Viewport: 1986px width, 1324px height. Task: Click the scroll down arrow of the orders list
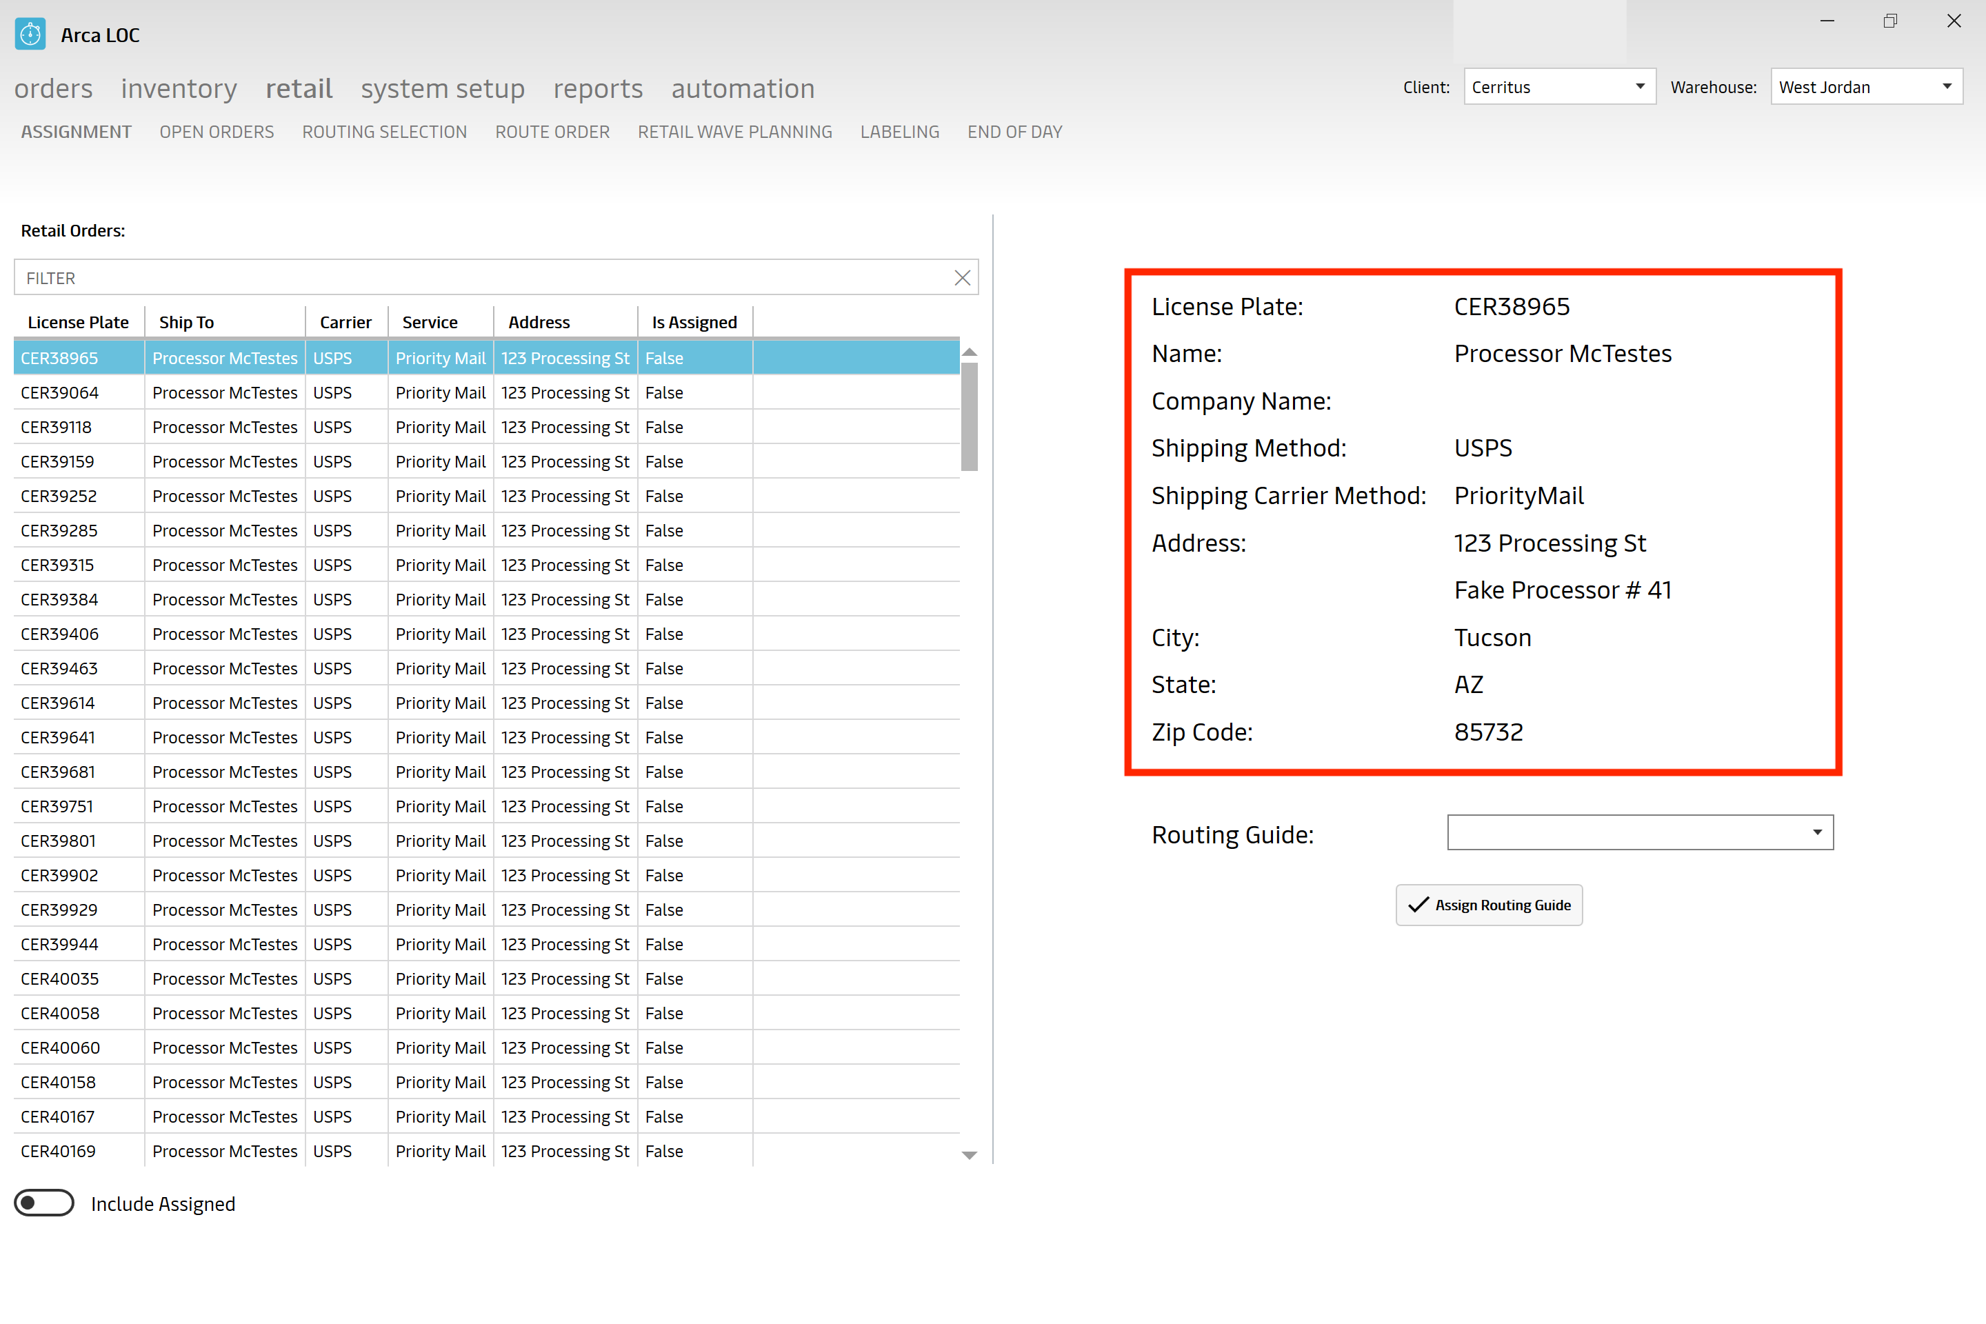(970, 1154)
